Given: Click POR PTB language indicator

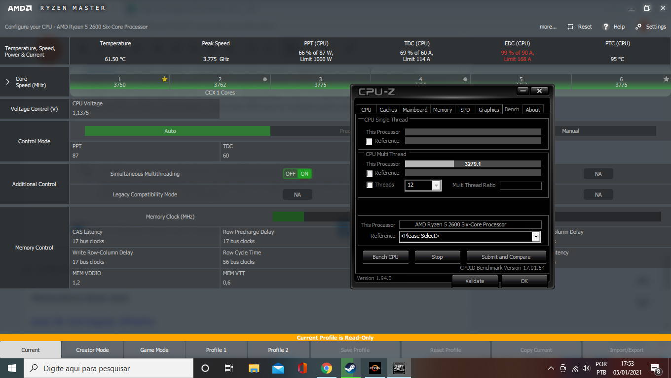Looking at the screenshot, I should pos(601,368).
